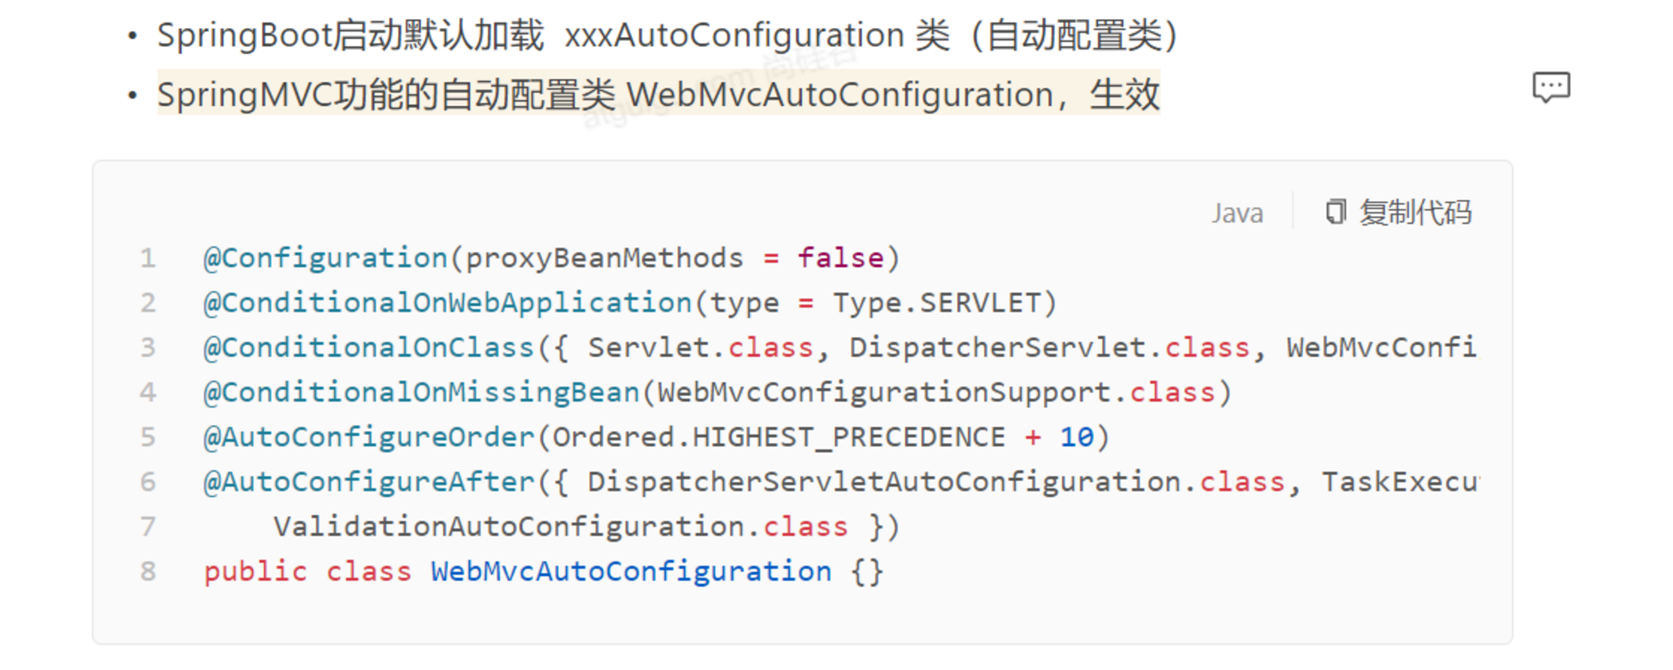Click the highlighted SpringMVC bullet text
The width and height of the screenshot is (1673, 670).
point(658,94)
